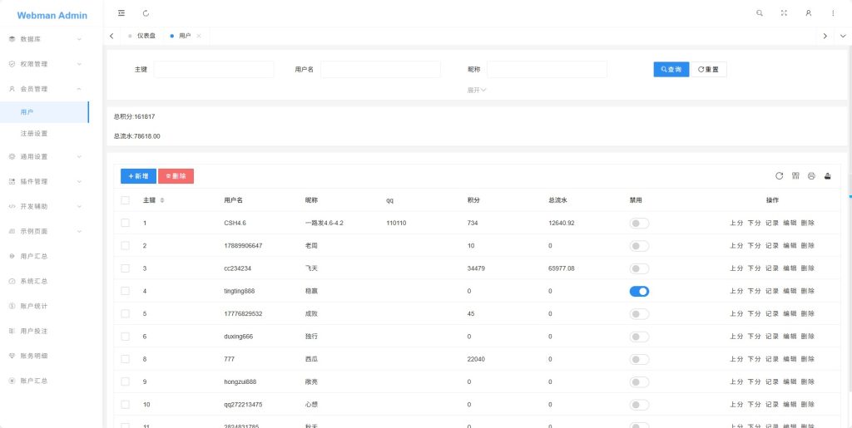Screen dimensions: 852x428
Task: Click the page refresh icon in header
Action: [x=146, y=13]
